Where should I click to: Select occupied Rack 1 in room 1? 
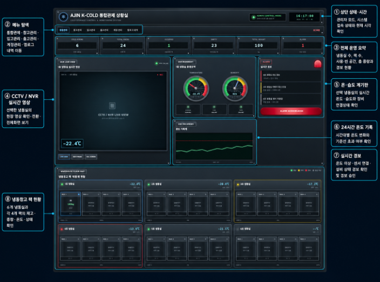point(71,204)
